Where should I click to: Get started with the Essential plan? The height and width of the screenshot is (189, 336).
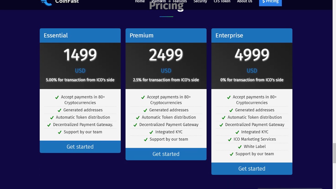[80, 147]
